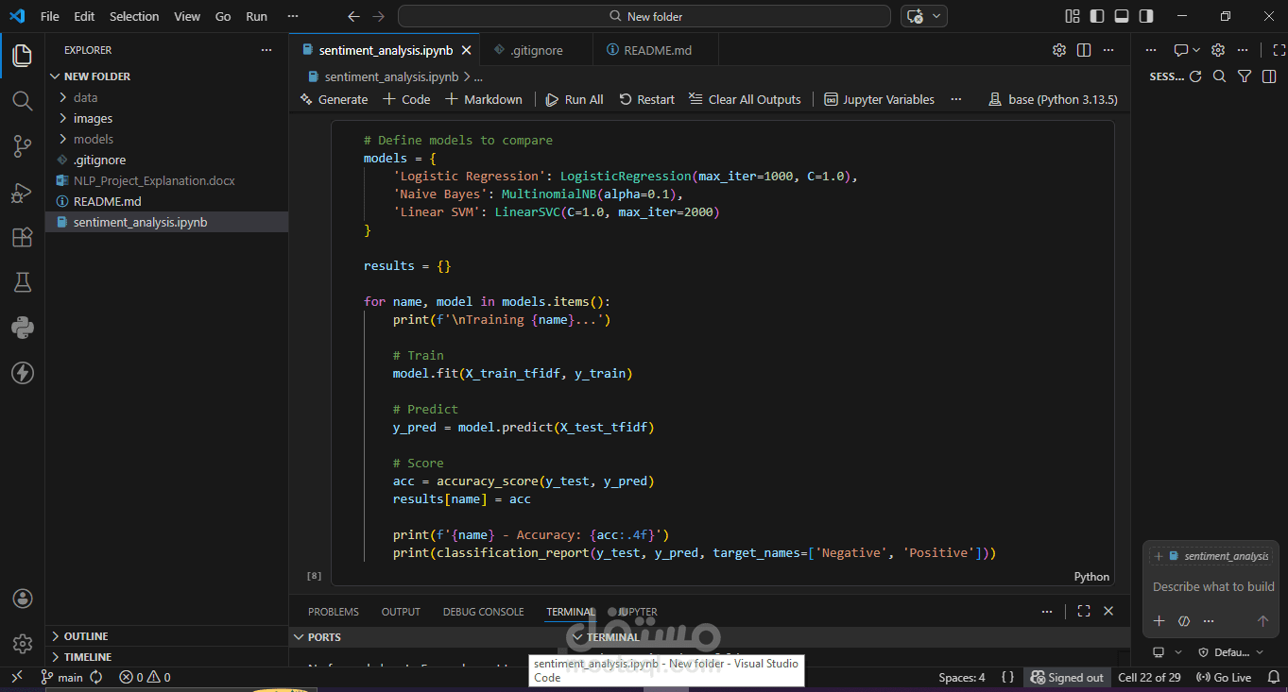The height and width of the screenshot is (692, 1288).
Task: Click the New folder command center search
Action: (x=644, y=16)
